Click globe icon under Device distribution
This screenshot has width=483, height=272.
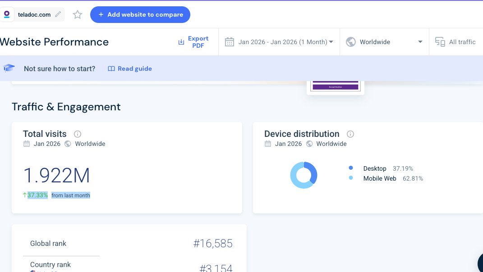(x=309, y=144)
